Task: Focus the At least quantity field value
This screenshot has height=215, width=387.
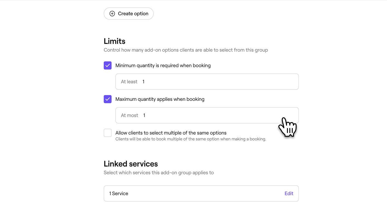Action: tap(144, 82)
